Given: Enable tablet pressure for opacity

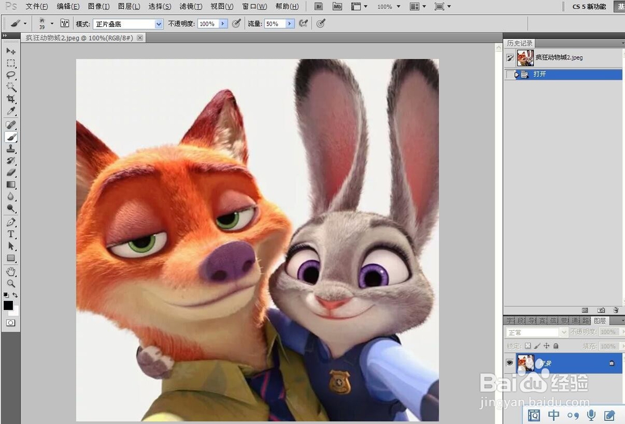Looking at the screenshot, I should (x=236, y=24).
